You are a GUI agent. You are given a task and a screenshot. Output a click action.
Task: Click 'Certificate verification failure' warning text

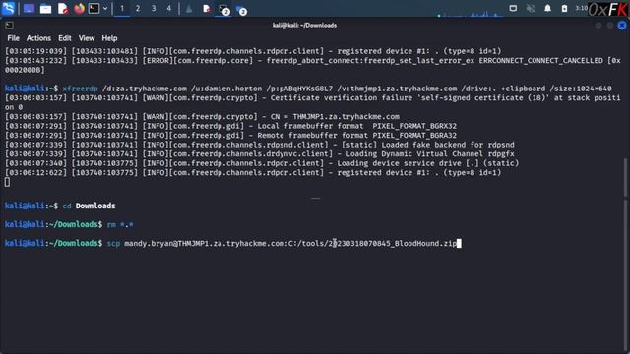tap(342, 98)
